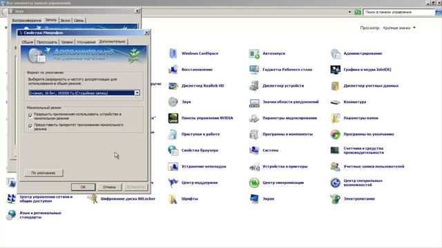
Task: Open the Устройства и принтеры icon
Action: pyautogui.click(x=254, y=167)
